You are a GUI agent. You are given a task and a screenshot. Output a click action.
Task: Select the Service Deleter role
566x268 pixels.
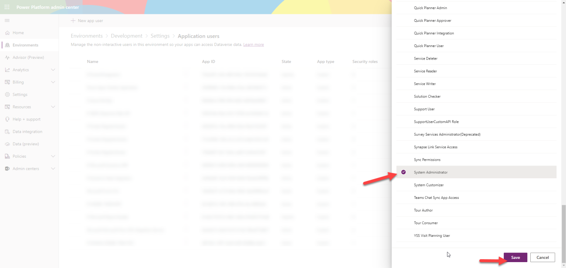point(476,58)
